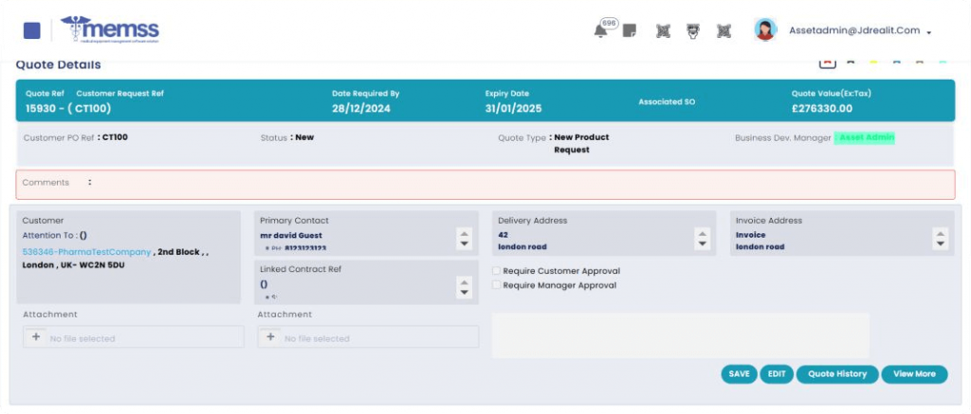971x414 pixels.
Task: Click Linked Contract Ref down arrow
Action: (x=465, y=293)
